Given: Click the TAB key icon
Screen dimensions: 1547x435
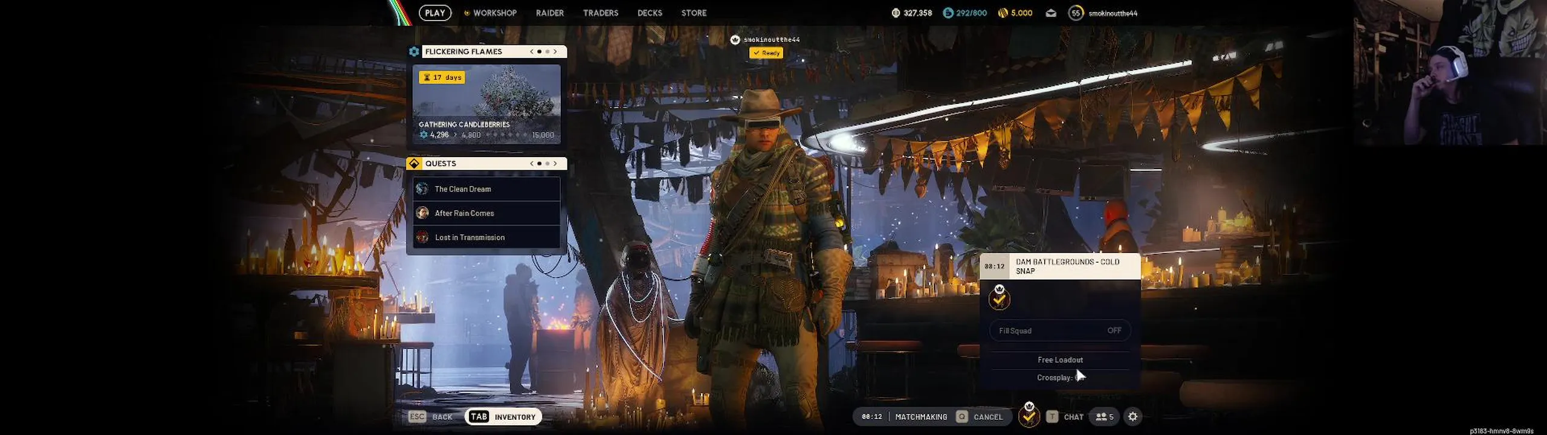Looking at the screenshot, I should (479, 416).
